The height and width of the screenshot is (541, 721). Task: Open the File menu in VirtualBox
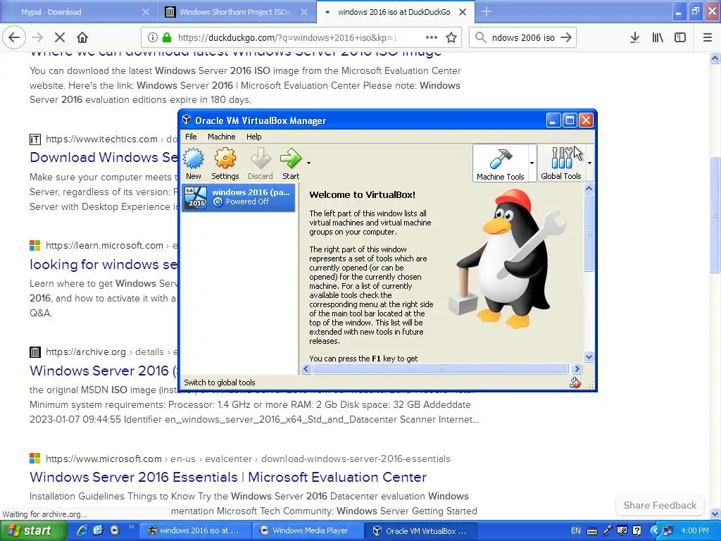click(x=191, y=137)
